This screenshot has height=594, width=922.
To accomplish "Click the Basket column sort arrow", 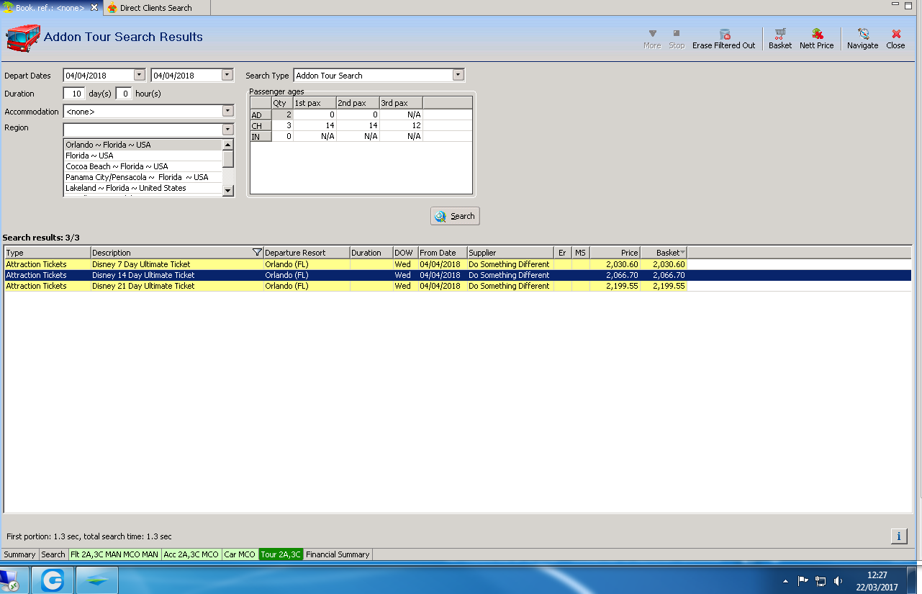I will pyautogui.click(x=683, y=253).
